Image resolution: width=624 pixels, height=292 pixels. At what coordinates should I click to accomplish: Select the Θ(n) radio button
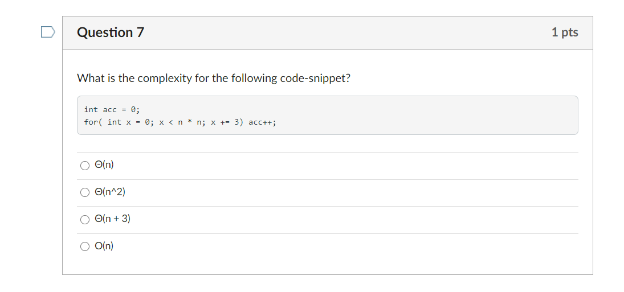point(85,166)
